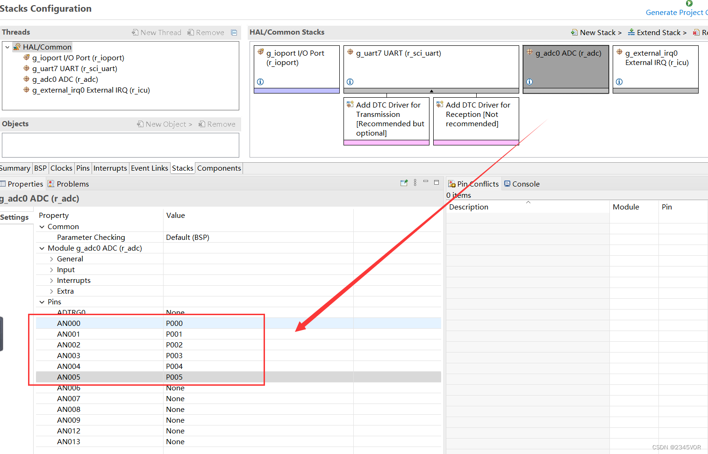
Task: Click the New Stack icon
Action: pyautogui.click(x=574, y=32)
